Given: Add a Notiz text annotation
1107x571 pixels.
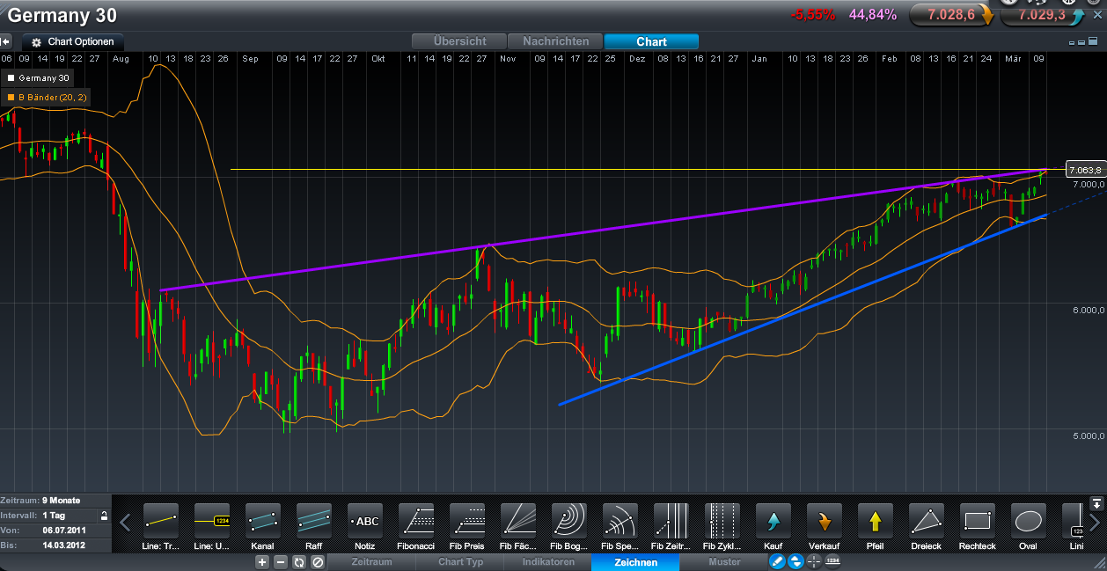Looking at the screenshot, I should 365,520.
